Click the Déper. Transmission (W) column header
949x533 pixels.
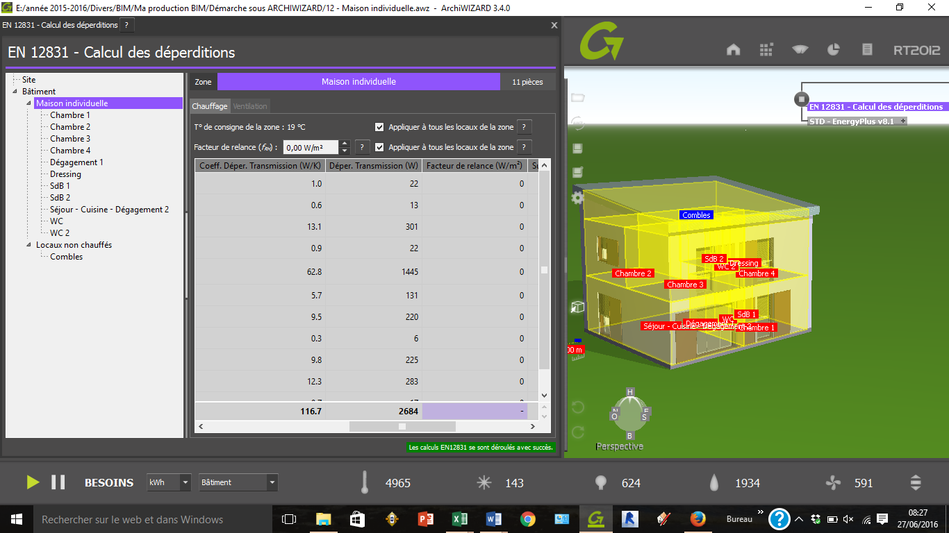374,166
